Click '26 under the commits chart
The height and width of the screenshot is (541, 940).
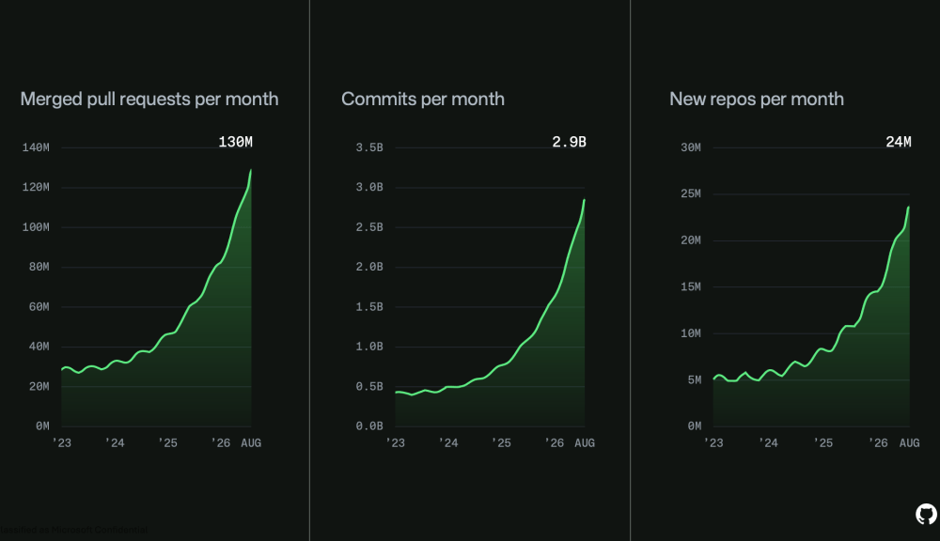coord(554,442)
